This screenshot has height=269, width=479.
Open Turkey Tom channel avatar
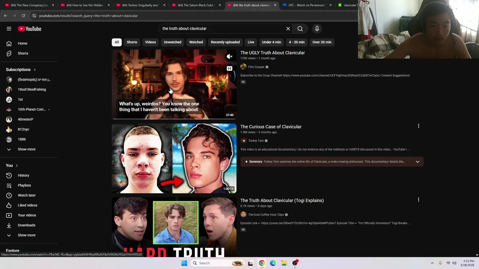243,140
